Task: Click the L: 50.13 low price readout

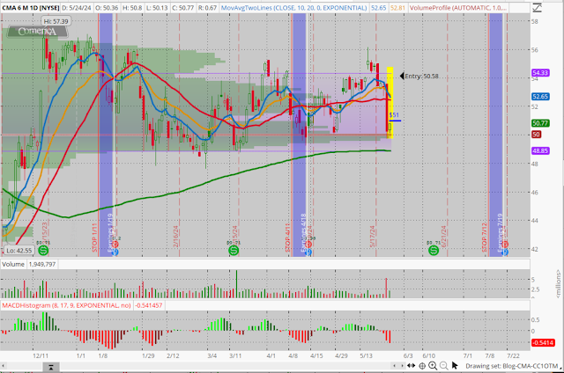Action: (x=156, y=8)
